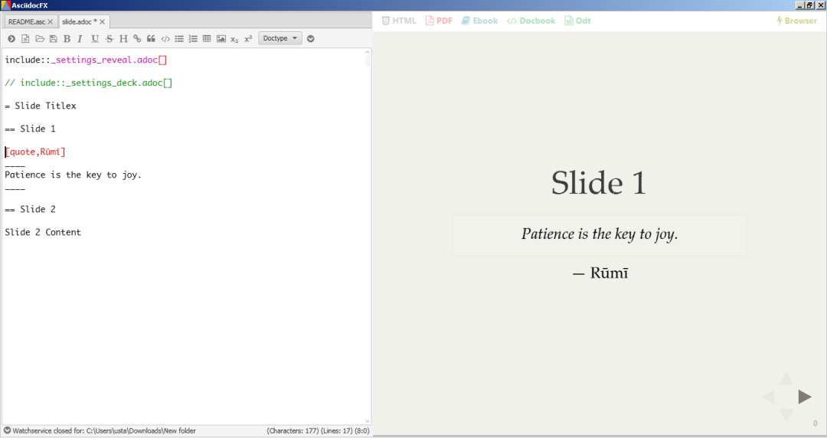Screen dimensions: 827x438
Task: Insert a table using the table icon
Action: coord(207,38)
